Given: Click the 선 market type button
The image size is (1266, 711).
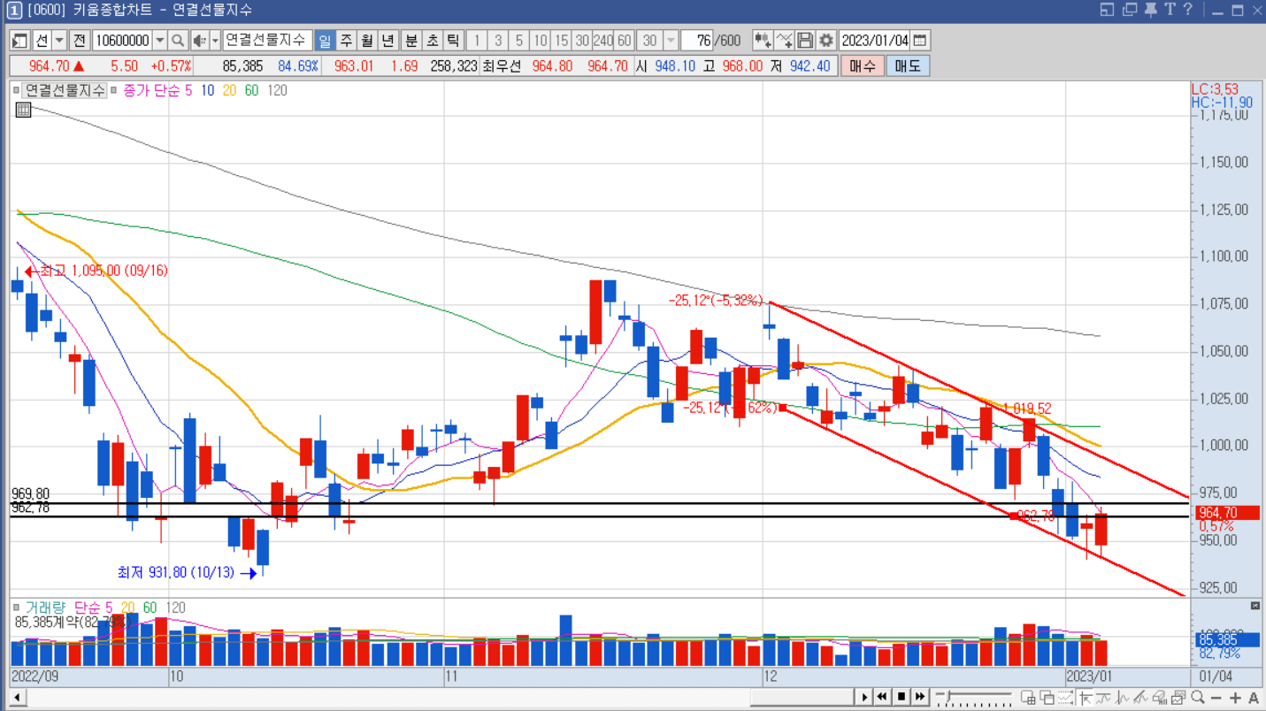Looking at the screenshot, I should [42, 41].
